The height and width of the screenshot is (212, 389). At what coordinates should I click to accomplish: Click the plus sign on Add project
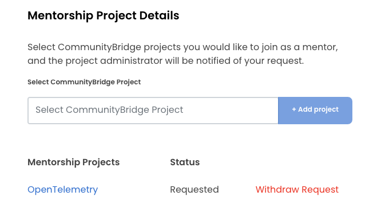[294, 109]
